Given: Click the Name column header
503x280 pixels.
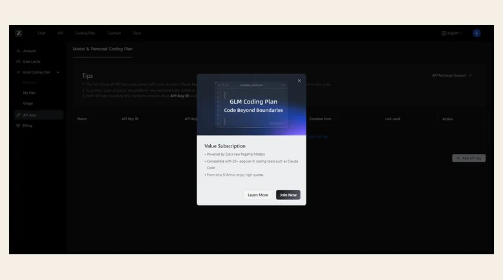Looking at the screenshot, I should coord(82,119).
